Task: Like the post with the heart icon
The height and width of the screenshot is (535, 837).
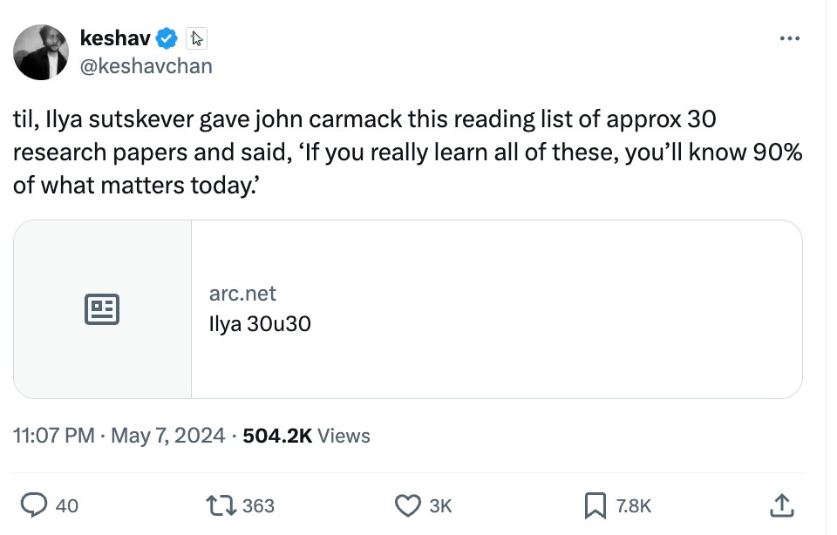Action: [408, 505]
